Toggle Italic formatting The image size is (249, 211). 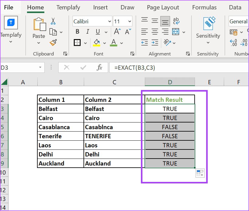87,32
